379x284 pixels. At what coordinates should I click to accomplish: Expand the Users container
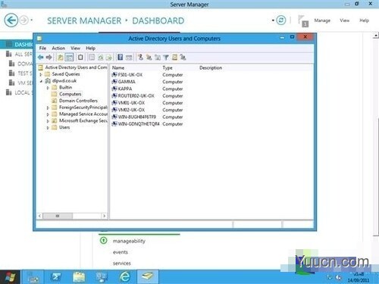[x=48, y=128]
